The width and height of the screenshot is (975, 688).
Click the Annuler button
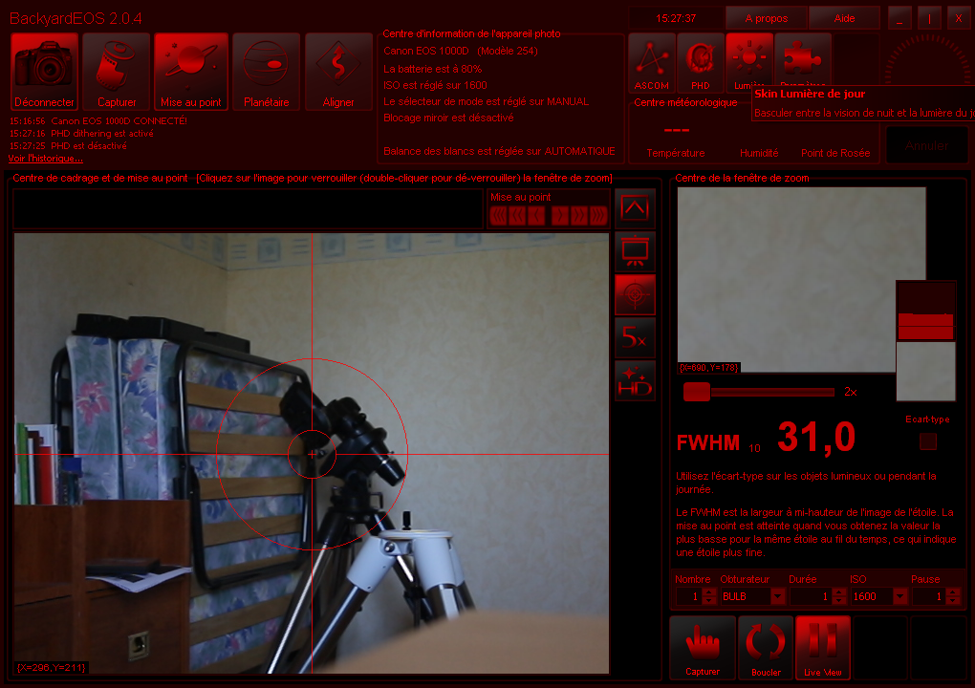point(926,145)
